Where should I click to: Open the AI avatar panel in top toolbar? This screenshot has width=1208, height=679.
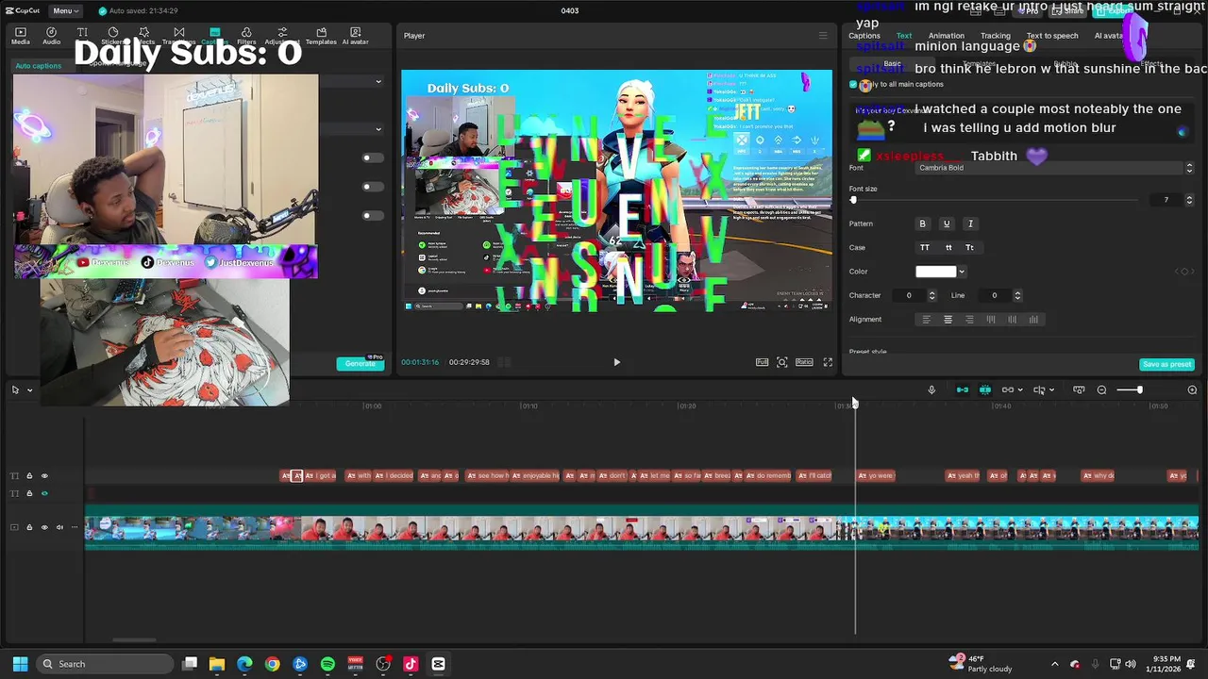click(x=356, y=36)
